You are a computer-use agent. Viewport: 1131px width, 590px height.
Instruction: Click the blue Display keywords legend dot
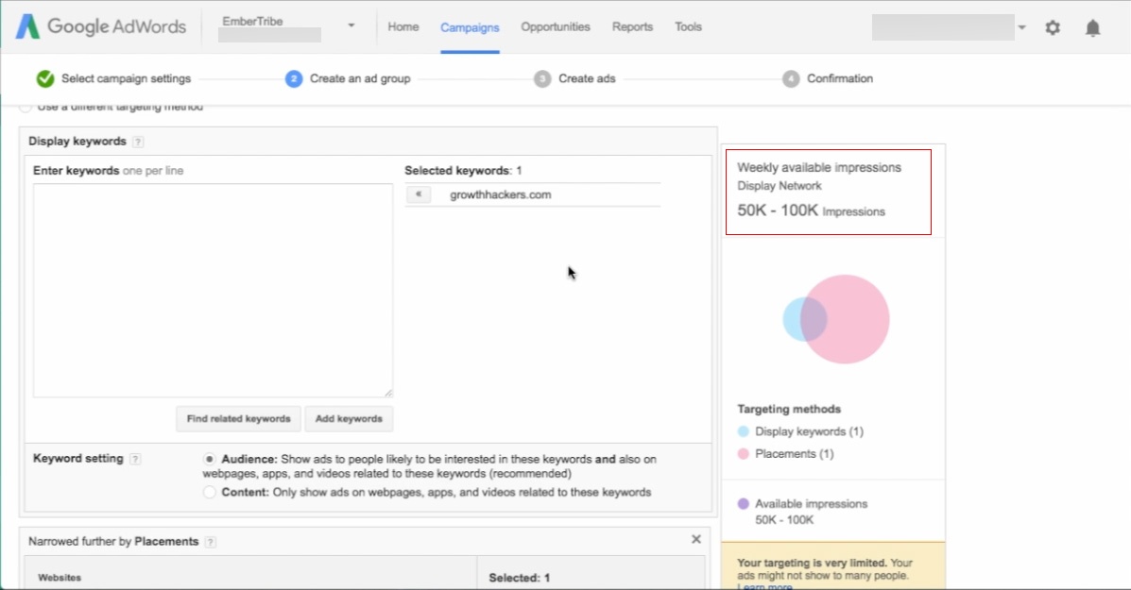tap(743, 431)
